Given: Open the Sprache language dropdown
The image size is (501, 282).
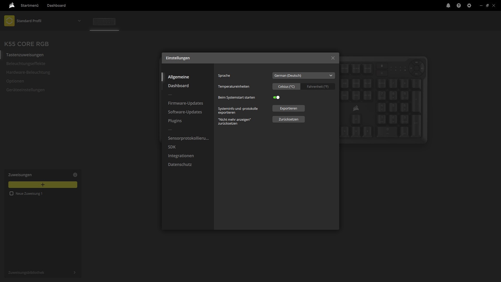Looking at the screenshot, I should [303, 75].
